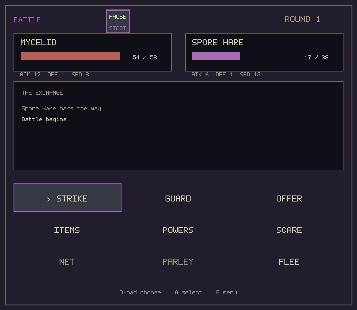Select the NET command
The image size is (357, 310).
[x=67, y=262]
